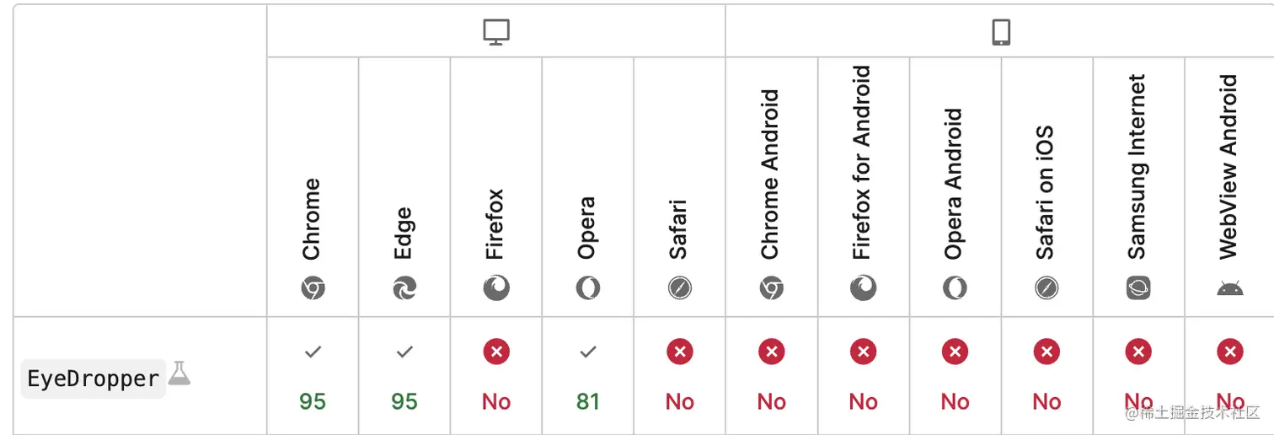Click the experimental flask icon beside EyeDropper
1274x435 pixels.
tap(179, 373)
